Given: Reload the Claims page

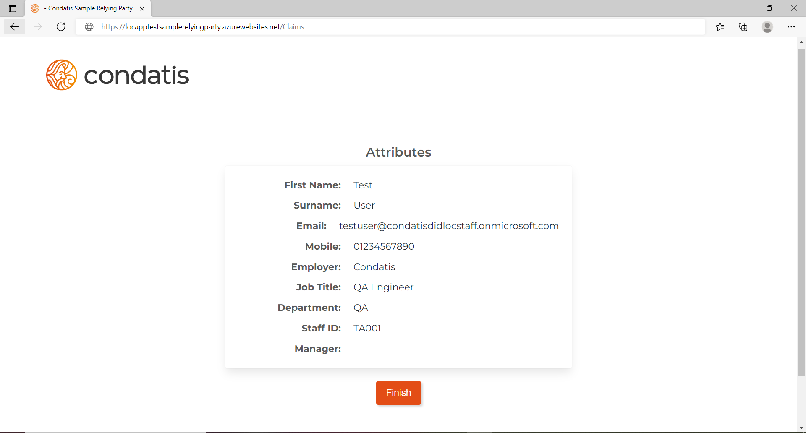Looking at the screenshot, I should point(61,26).
